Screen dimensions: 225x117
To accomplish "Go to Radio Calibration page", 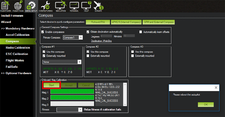I will click(x=18, y=48).
